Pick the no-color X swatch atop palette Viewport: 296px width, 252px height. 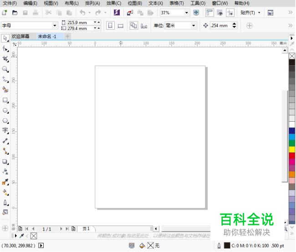(292, 56)
